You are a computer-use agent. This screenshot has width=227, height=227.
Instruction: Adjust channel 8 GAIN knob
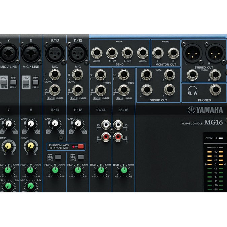pyautogui.click(x=31, y=124)
